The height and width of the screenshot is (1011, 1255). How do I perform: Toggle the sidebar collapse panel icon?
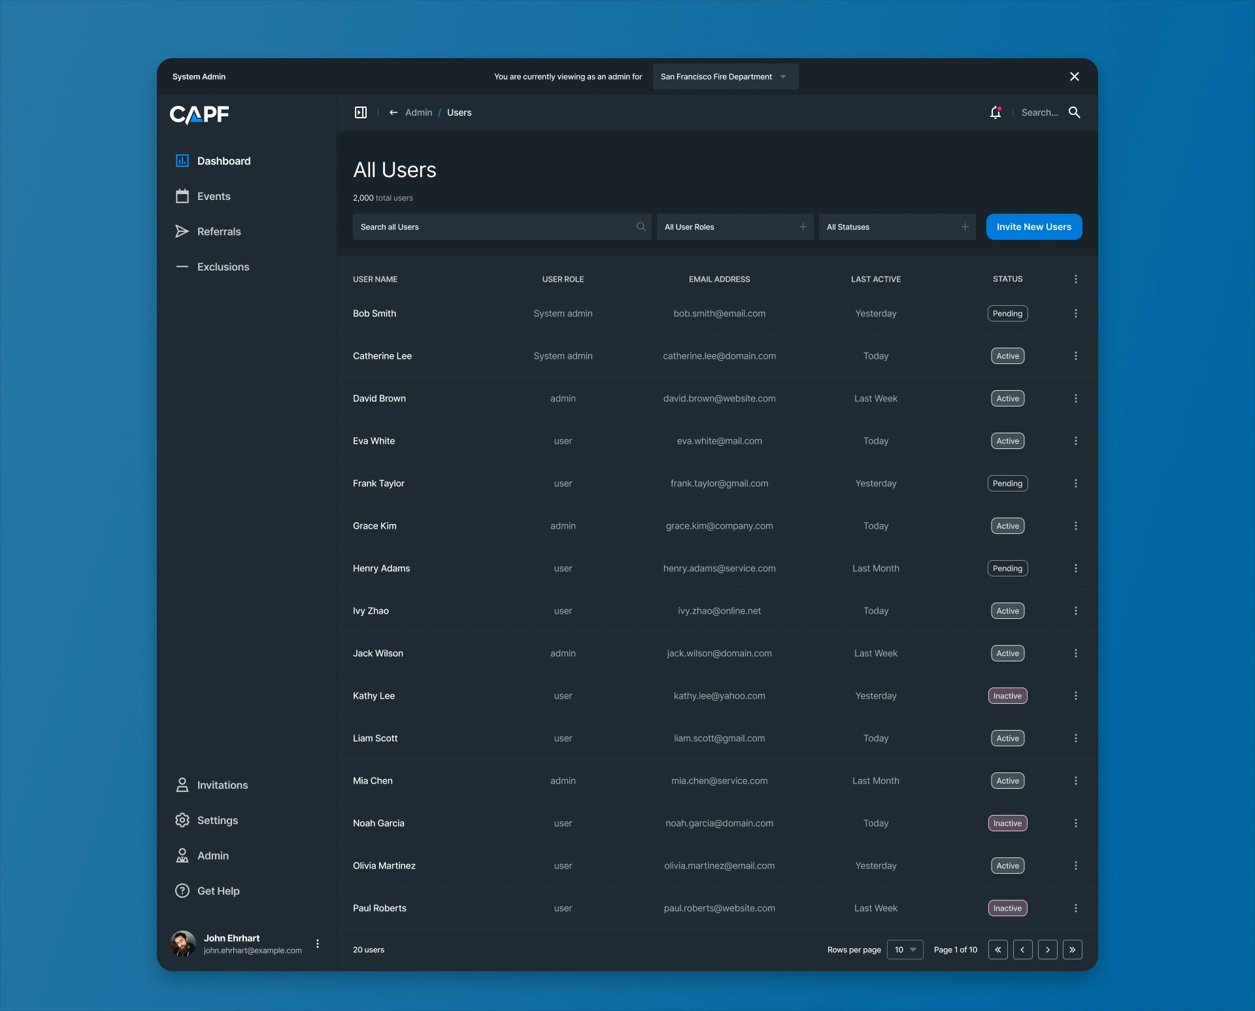click(361, 112)
